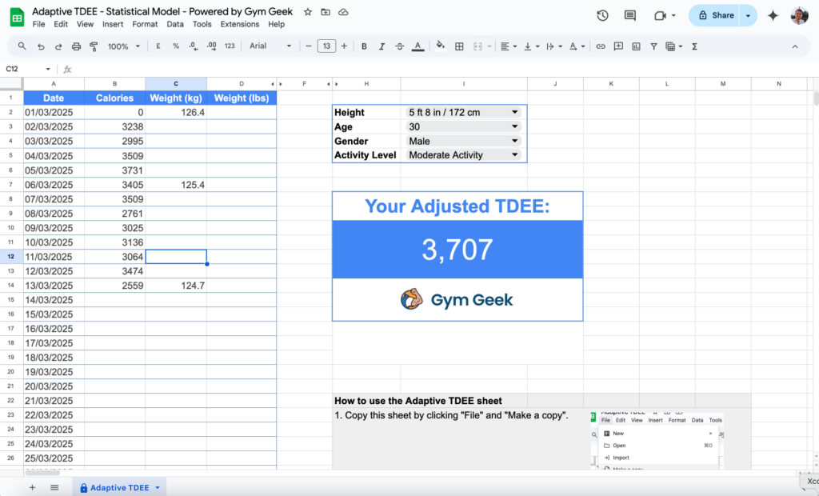Select the Paint format tool

pyautogui.click(x=93, y=46)
